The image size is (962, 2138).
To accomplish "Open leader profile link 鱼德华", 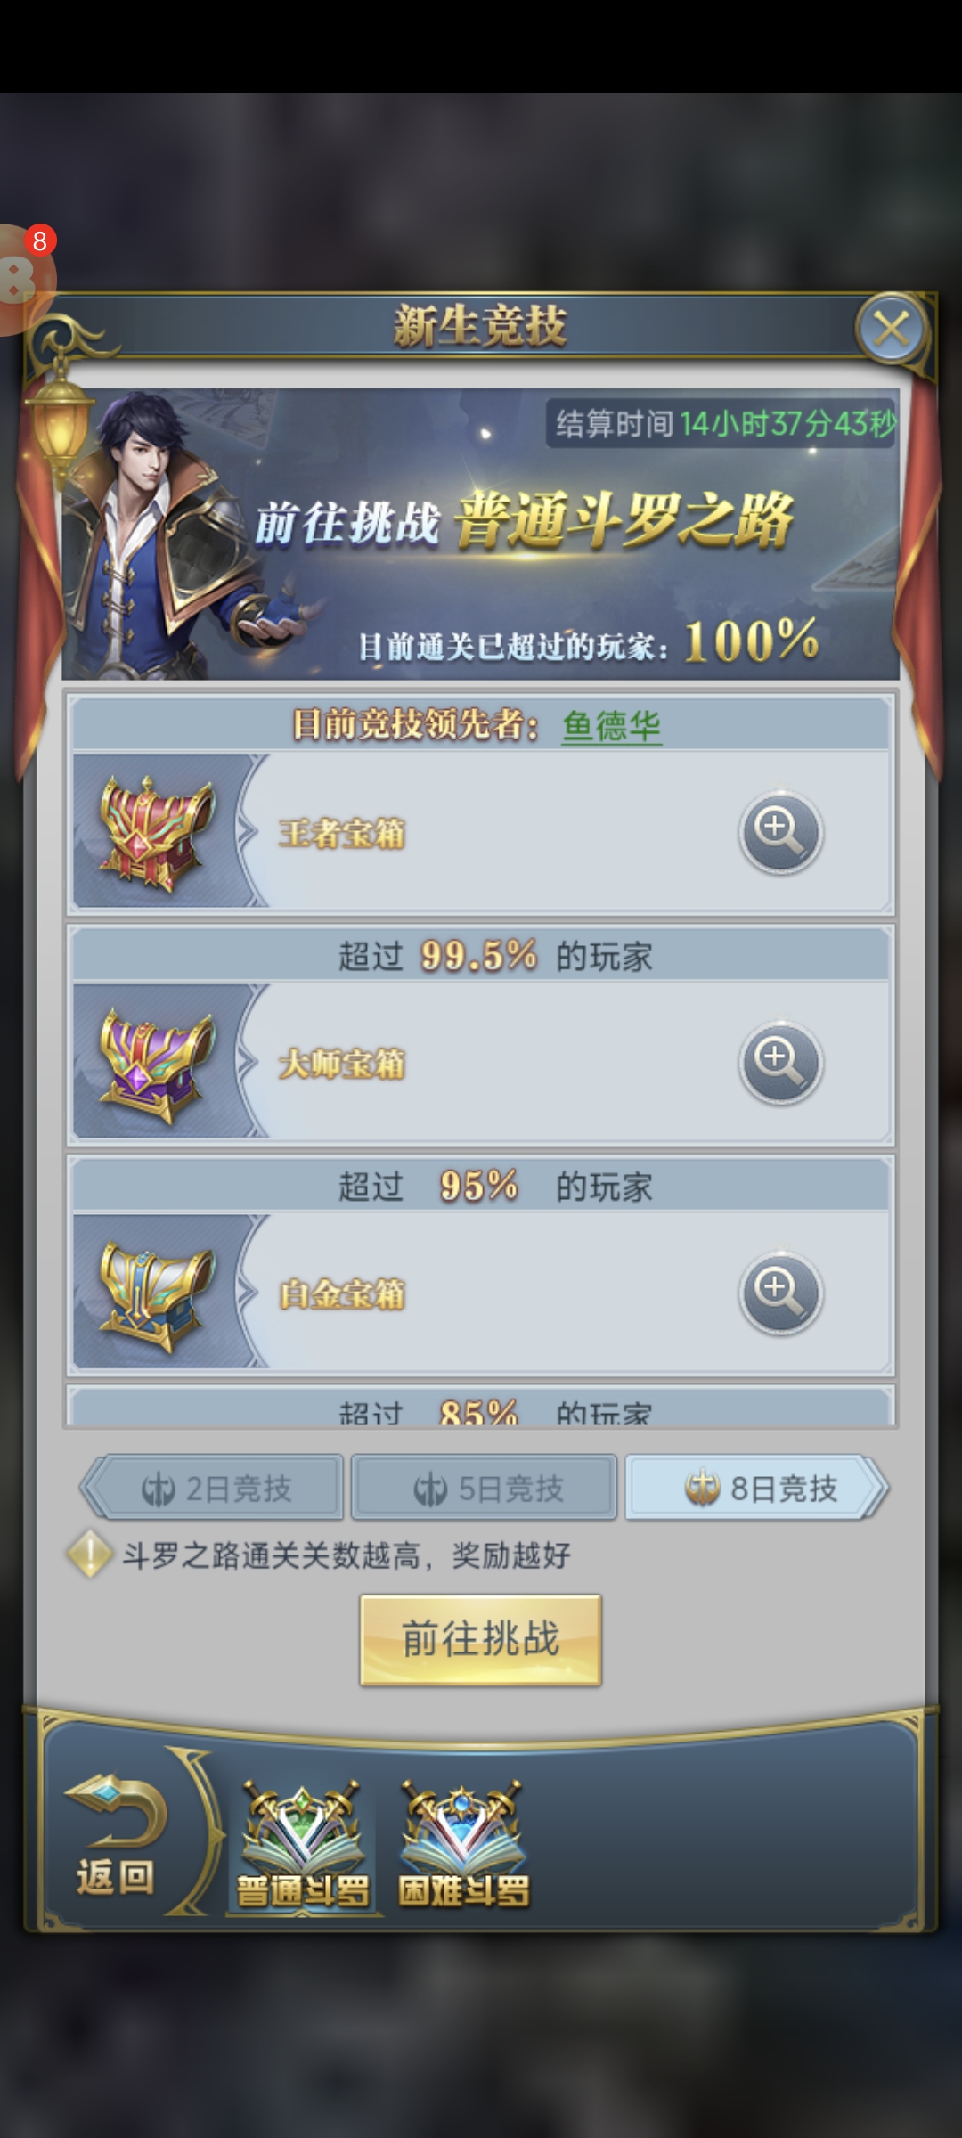I will [612, 725].
